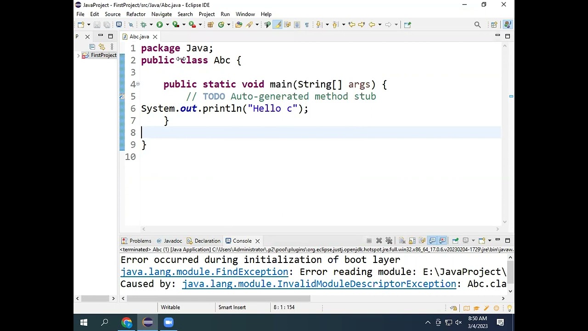Switch to the Declaration tab
The height and width of the screenshot is (331, 588).
pyautogui.click(x=204, y=241)
